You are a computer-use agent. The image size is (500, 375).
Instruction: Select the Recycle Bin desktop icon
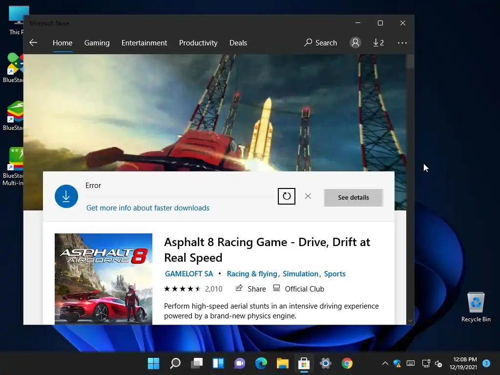pos(476,307)
